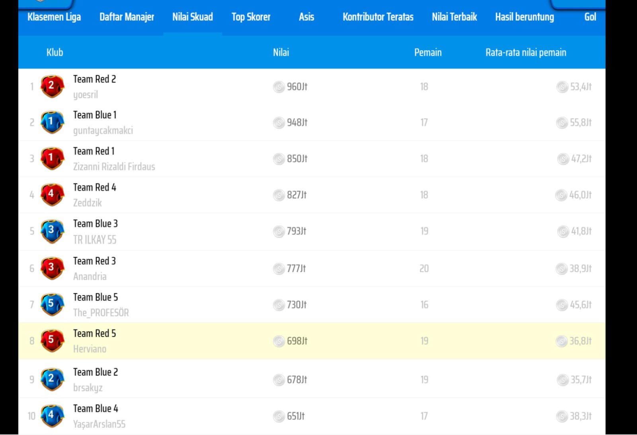Image resolution: width=637 pixels, height=435 pixels.
Task: Click the coin icon beside 651Jt
Action: [279, 416]
